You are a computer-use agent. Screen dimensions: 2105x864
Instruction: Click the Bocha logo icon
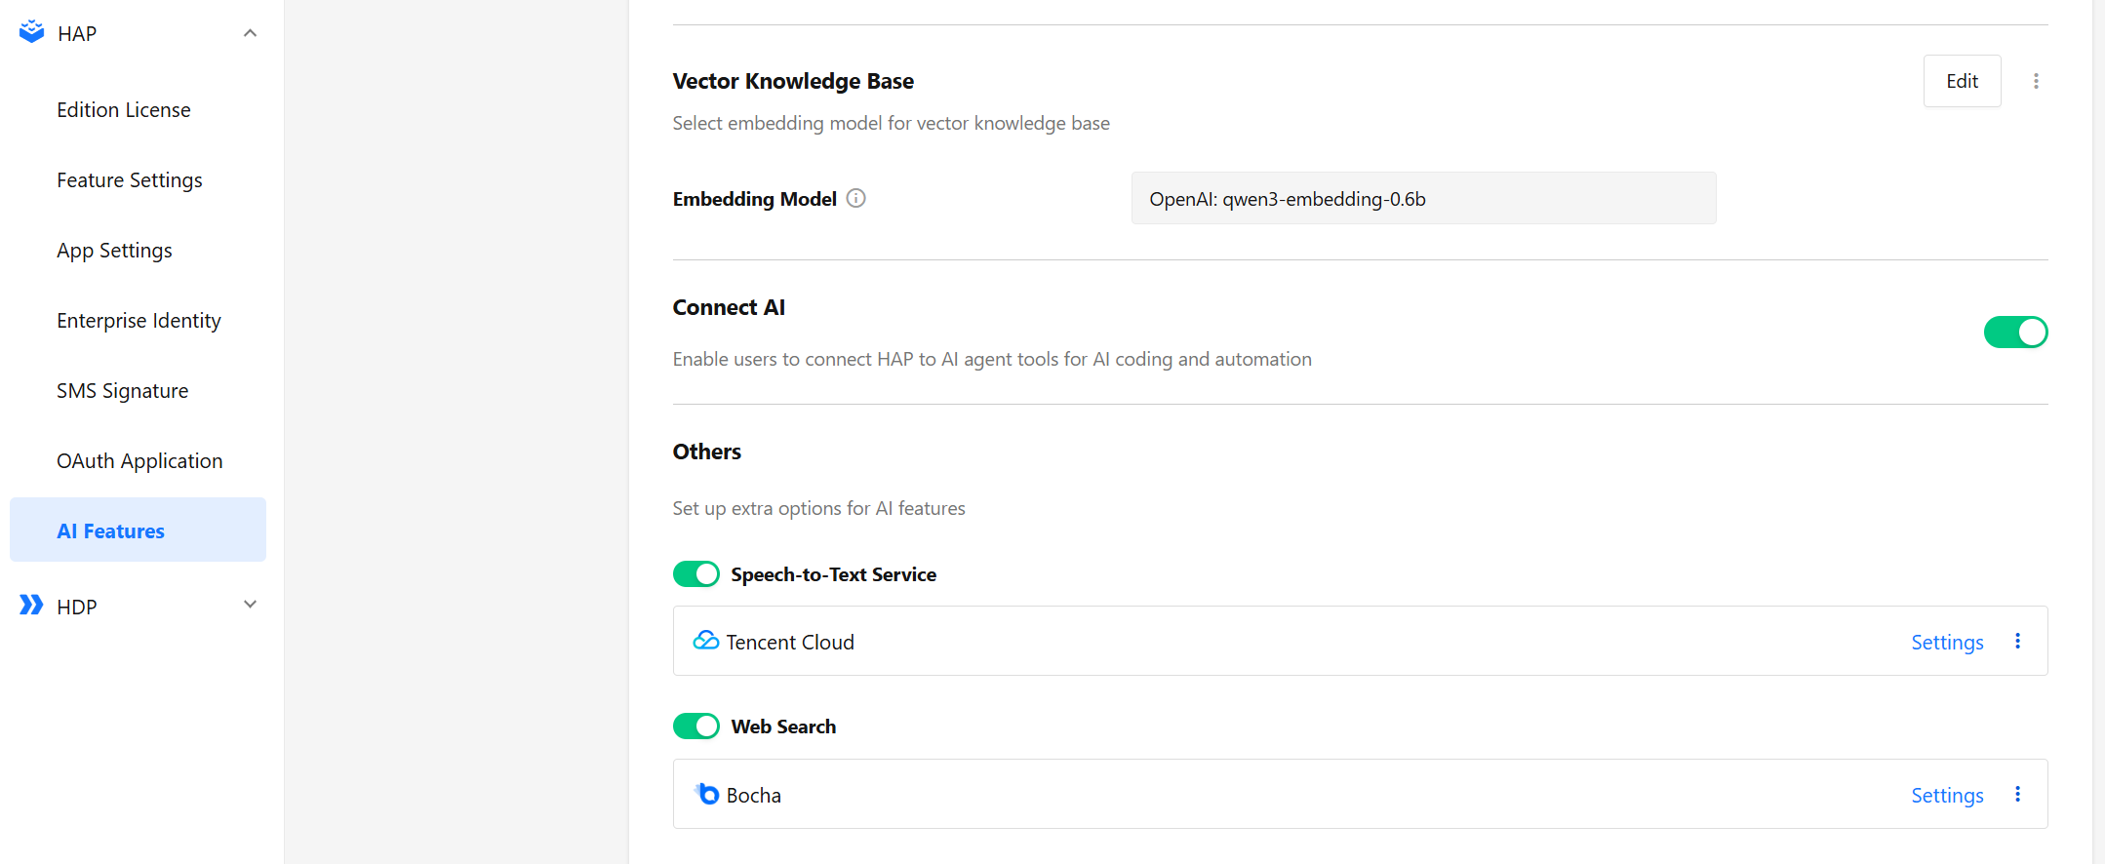(x=707, y=794)
